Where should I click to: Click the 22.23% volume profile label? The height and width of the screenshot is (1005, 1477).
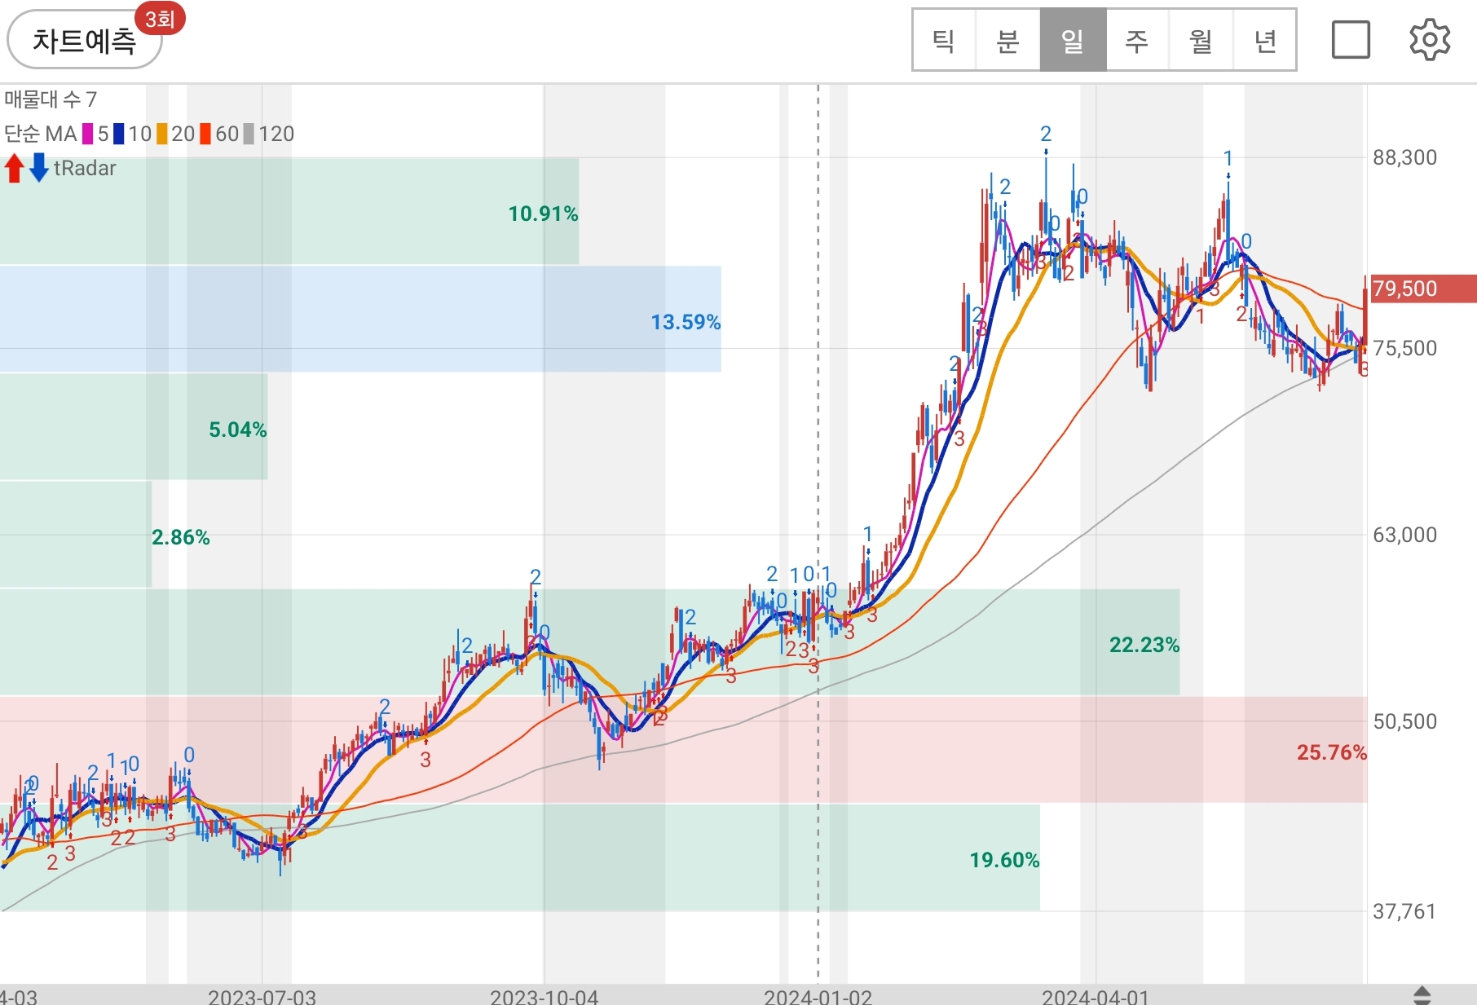pos(1144,645)
